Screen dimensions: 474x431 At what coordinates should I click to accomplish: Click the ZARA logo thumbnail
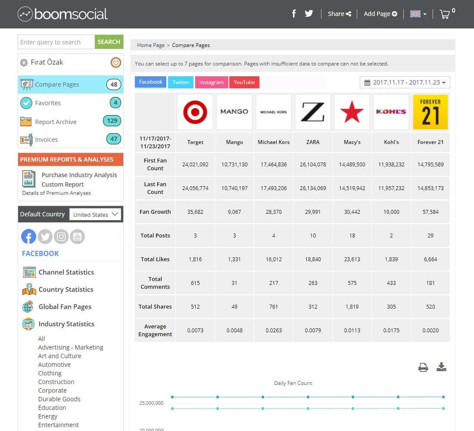pos(313,112)
